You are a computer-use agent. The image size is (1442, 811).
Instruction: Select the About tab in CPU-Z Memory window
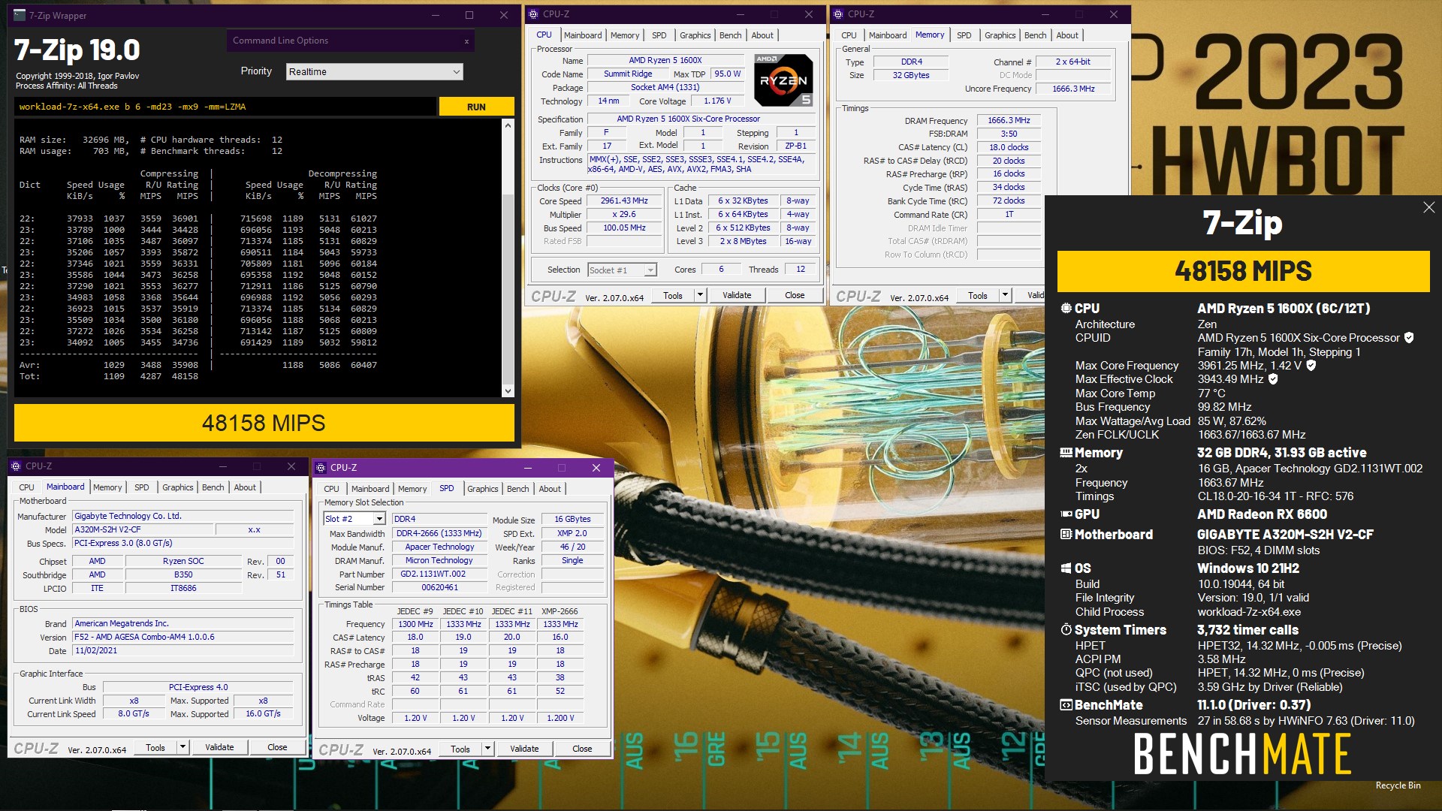1066,35
